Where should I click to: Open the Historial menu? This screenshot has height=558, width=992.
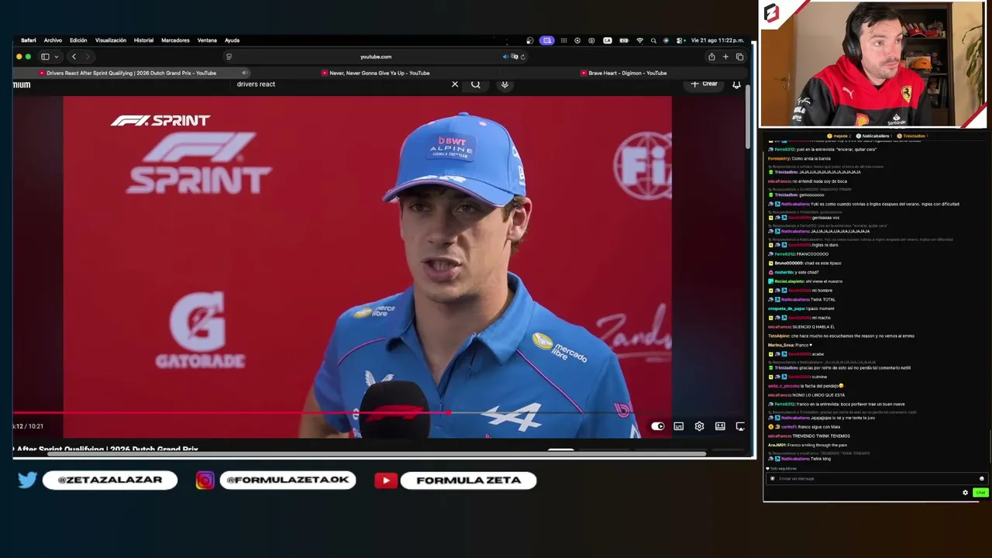(x=143, y=40)
